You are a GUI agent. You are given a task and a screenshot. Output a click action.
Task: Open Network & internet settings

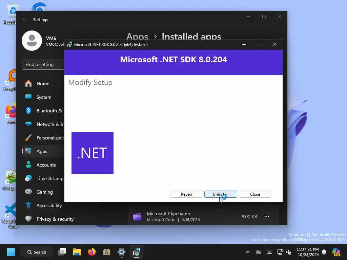pyautogui.click(x=43, y=124)
